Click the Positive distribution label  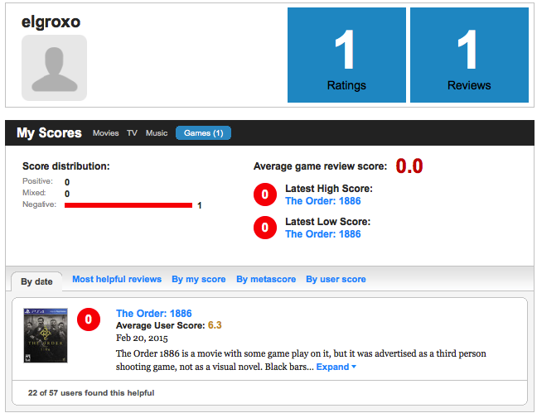37,181
